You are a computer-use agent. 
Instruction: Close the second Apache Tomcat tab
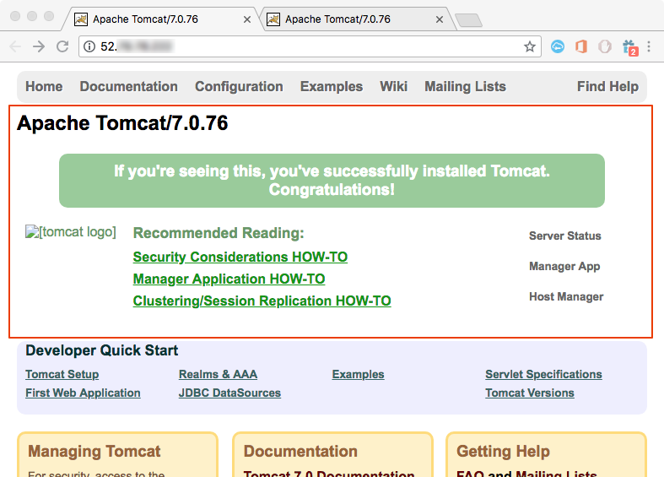440,19
